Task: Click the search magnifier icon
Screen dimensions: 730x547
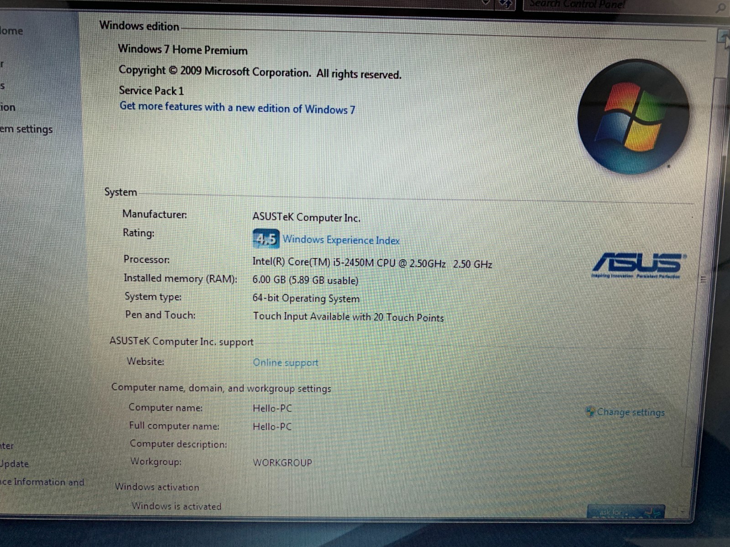Action: tap(721, 7)
